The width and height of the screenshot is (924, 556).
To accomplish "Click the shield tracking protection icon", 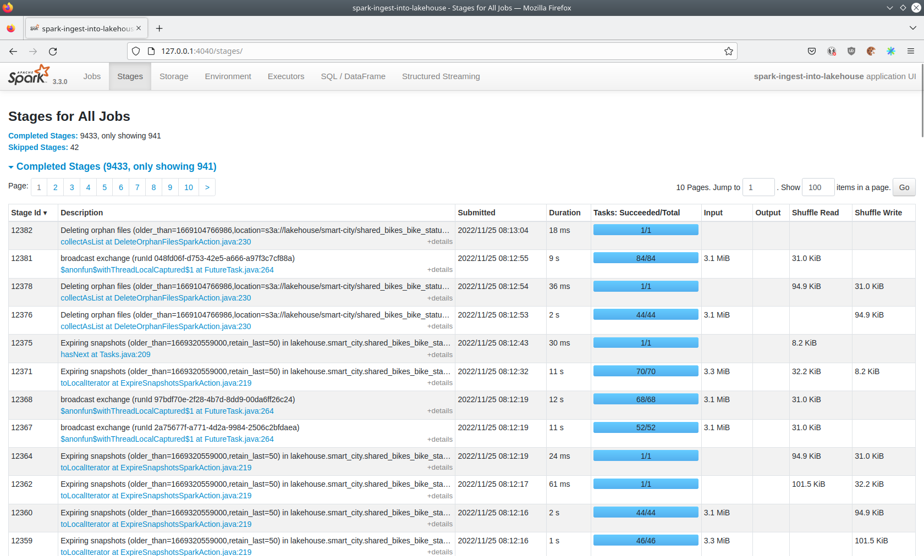I will click(136, 51).
